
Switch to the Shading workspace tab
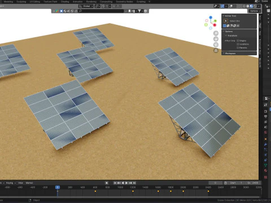click(x=65, y=2)
